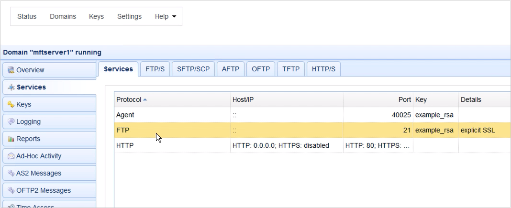Click the Services sidebar icon

coord(11,88)
